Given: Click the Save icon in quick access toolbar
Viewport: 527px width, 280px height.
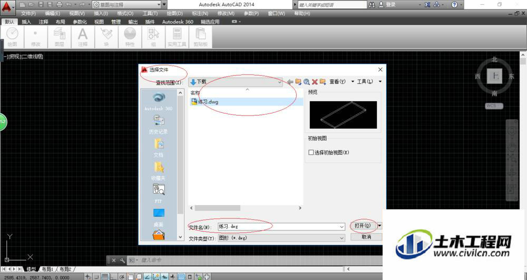Looking at the screenshot, I should coord(41,5).
